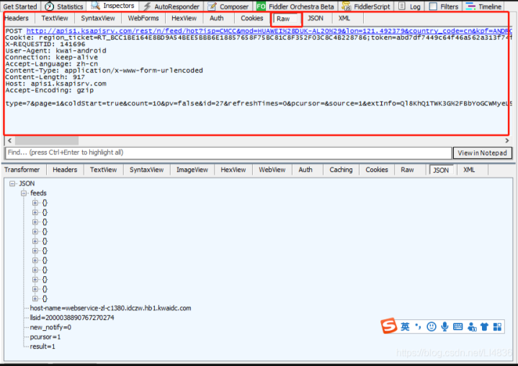
Task: Open the apis1.ksapisrv.com request URL link
Action: point(269,31)
